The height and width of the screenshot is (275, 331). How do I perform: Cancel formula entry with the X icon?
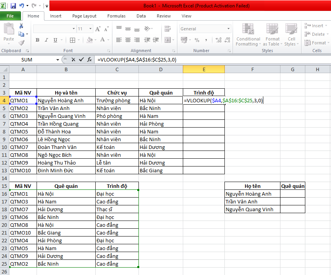click(73, 60)
